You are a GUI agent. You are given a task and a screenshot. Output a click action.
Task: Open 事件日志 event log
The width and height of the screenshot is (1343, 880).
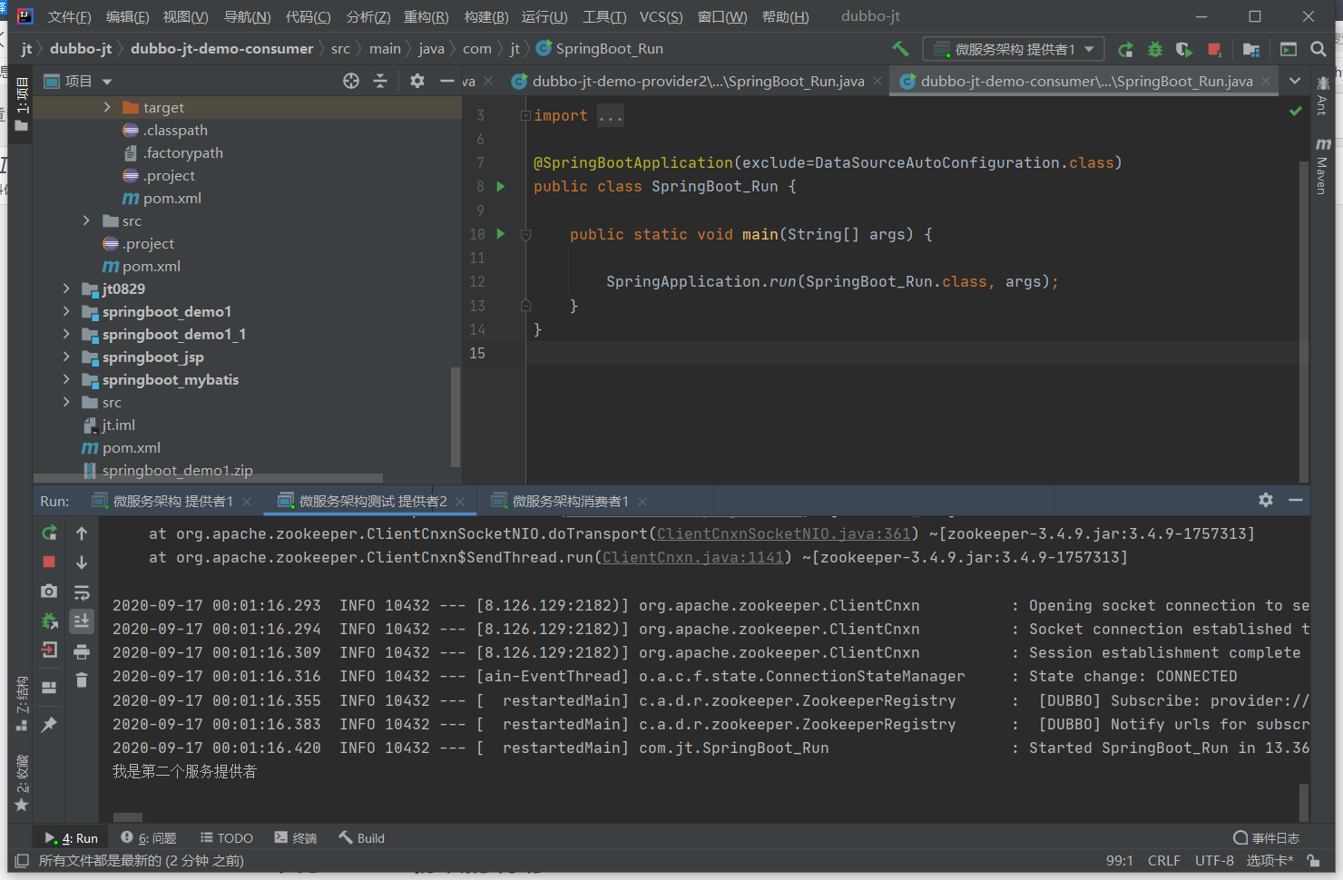(x=1267, y=837)
